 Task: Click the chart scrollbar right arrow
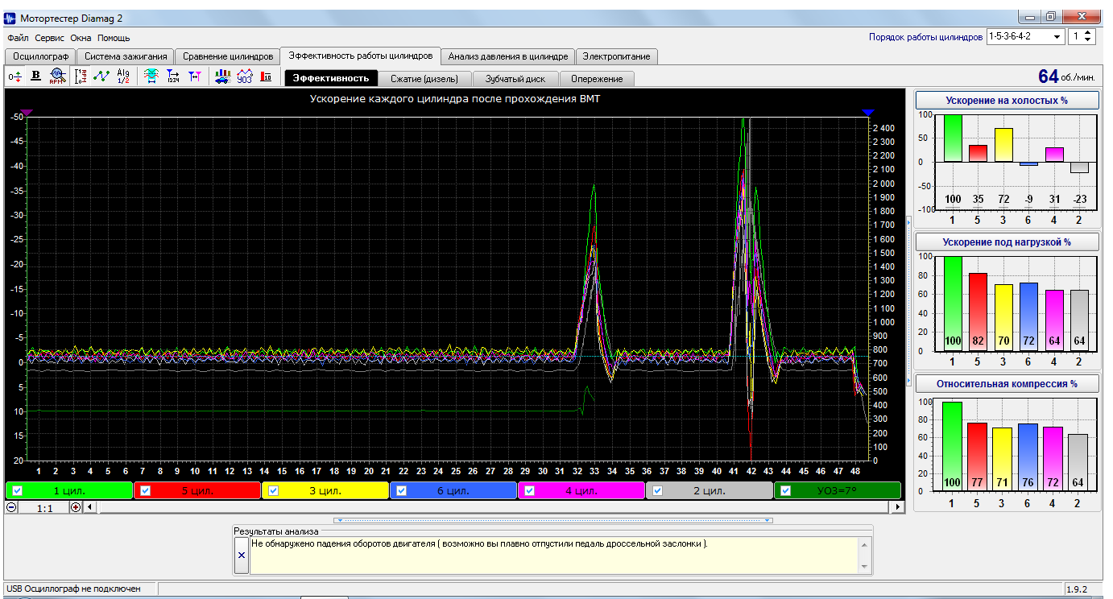pyautogui.click(x=898, y=507)
